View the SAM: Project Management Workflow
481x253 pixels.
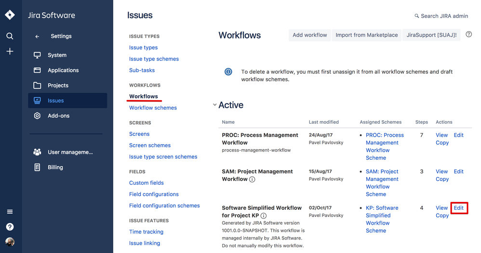[x=442, y=172]
